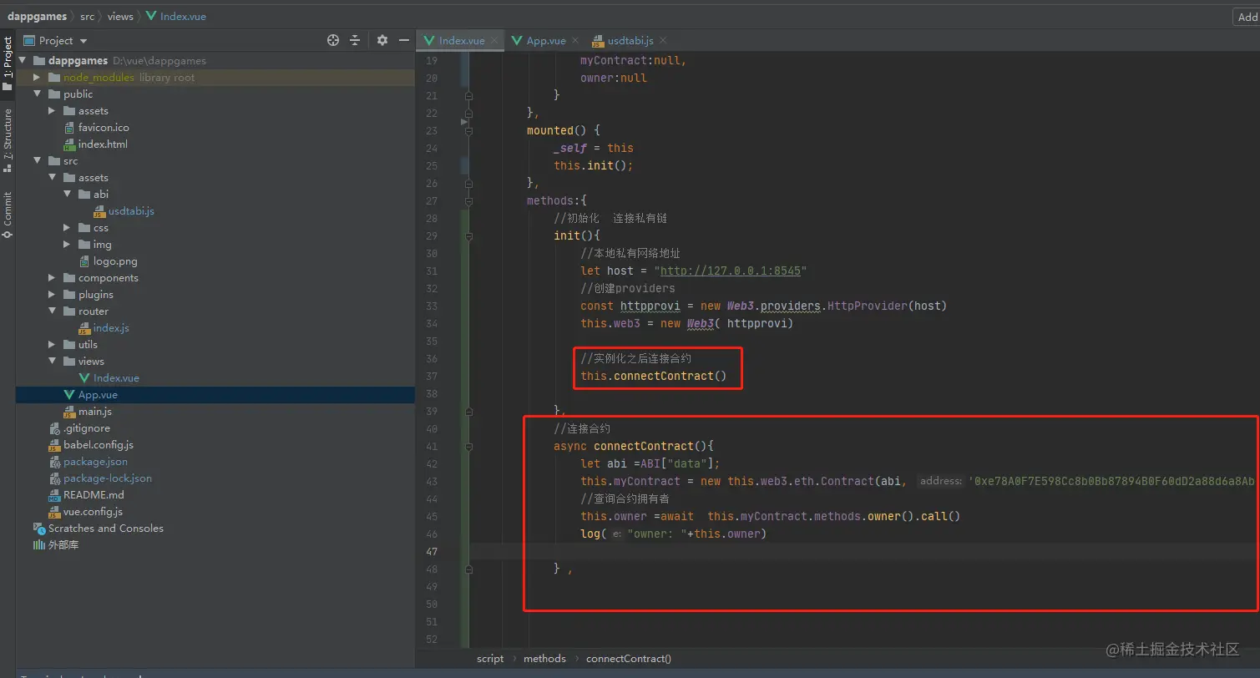Click the collapse all icon in Project panel
This screenshot has height=678, width=1260.
pyautogui.click(x=355, y=40)
